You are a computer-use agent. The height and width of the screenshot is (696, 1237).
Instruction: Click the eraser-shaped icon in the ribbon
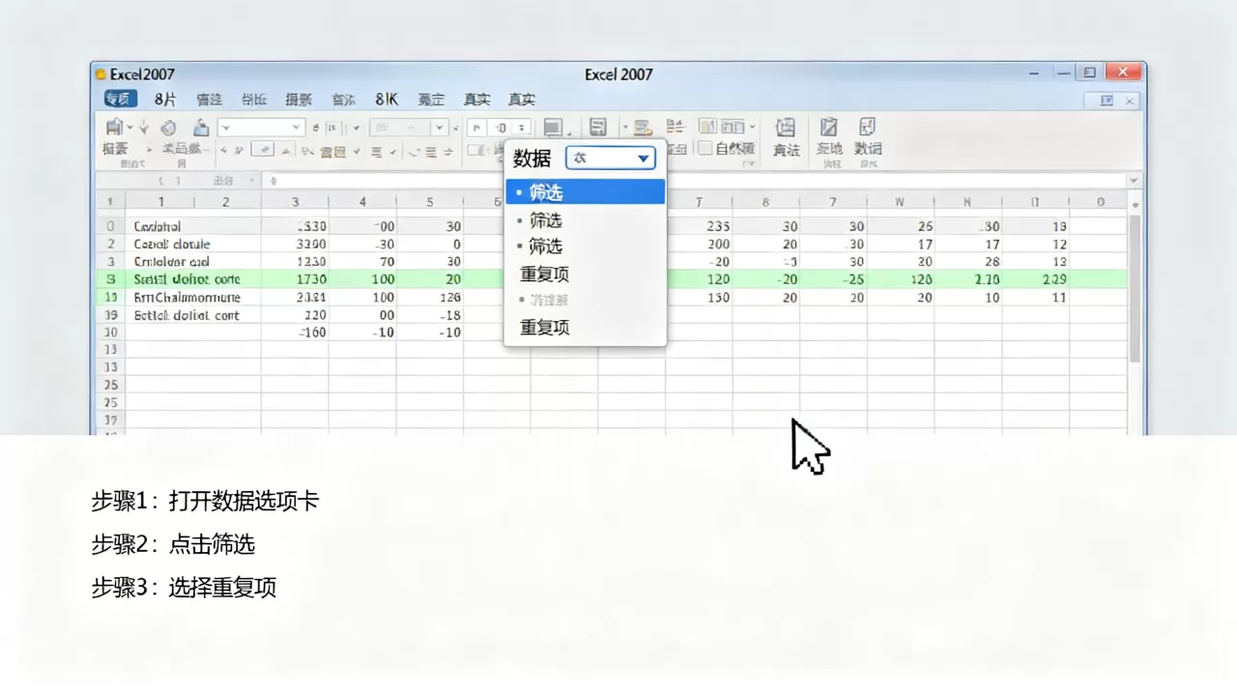click(168, 128)
